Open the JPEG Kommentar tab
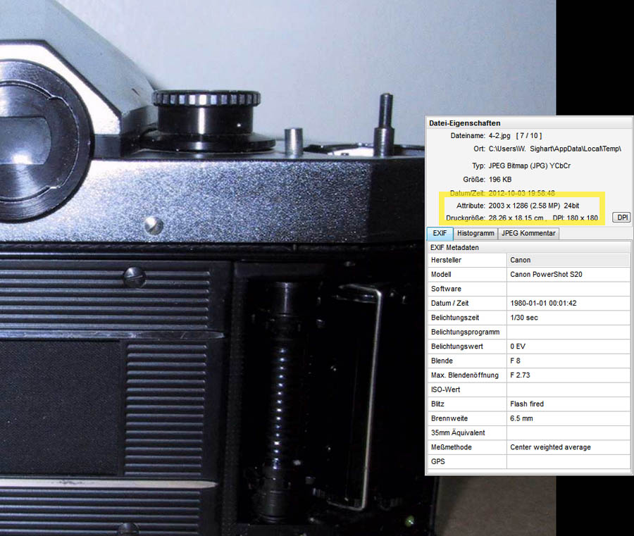The width and height of the screenshot is (634, 536). click(528, 233)
